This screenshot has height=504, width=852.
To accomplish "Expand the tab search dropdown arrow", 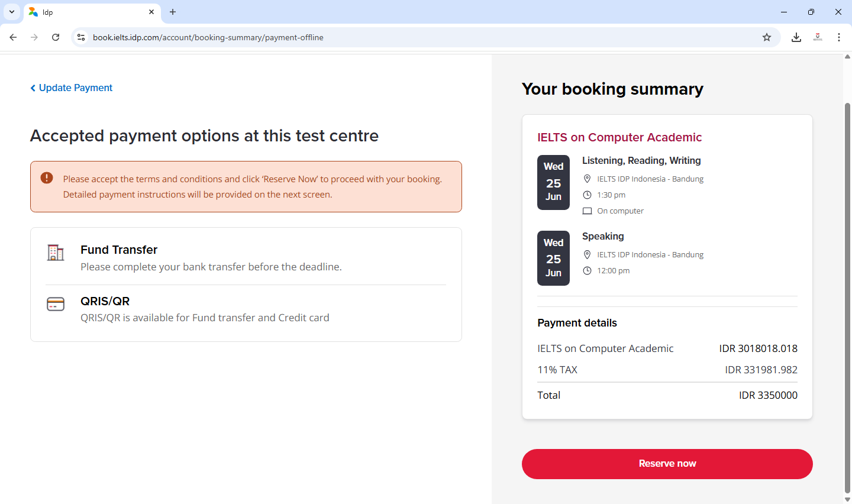I will pos(12,12).
